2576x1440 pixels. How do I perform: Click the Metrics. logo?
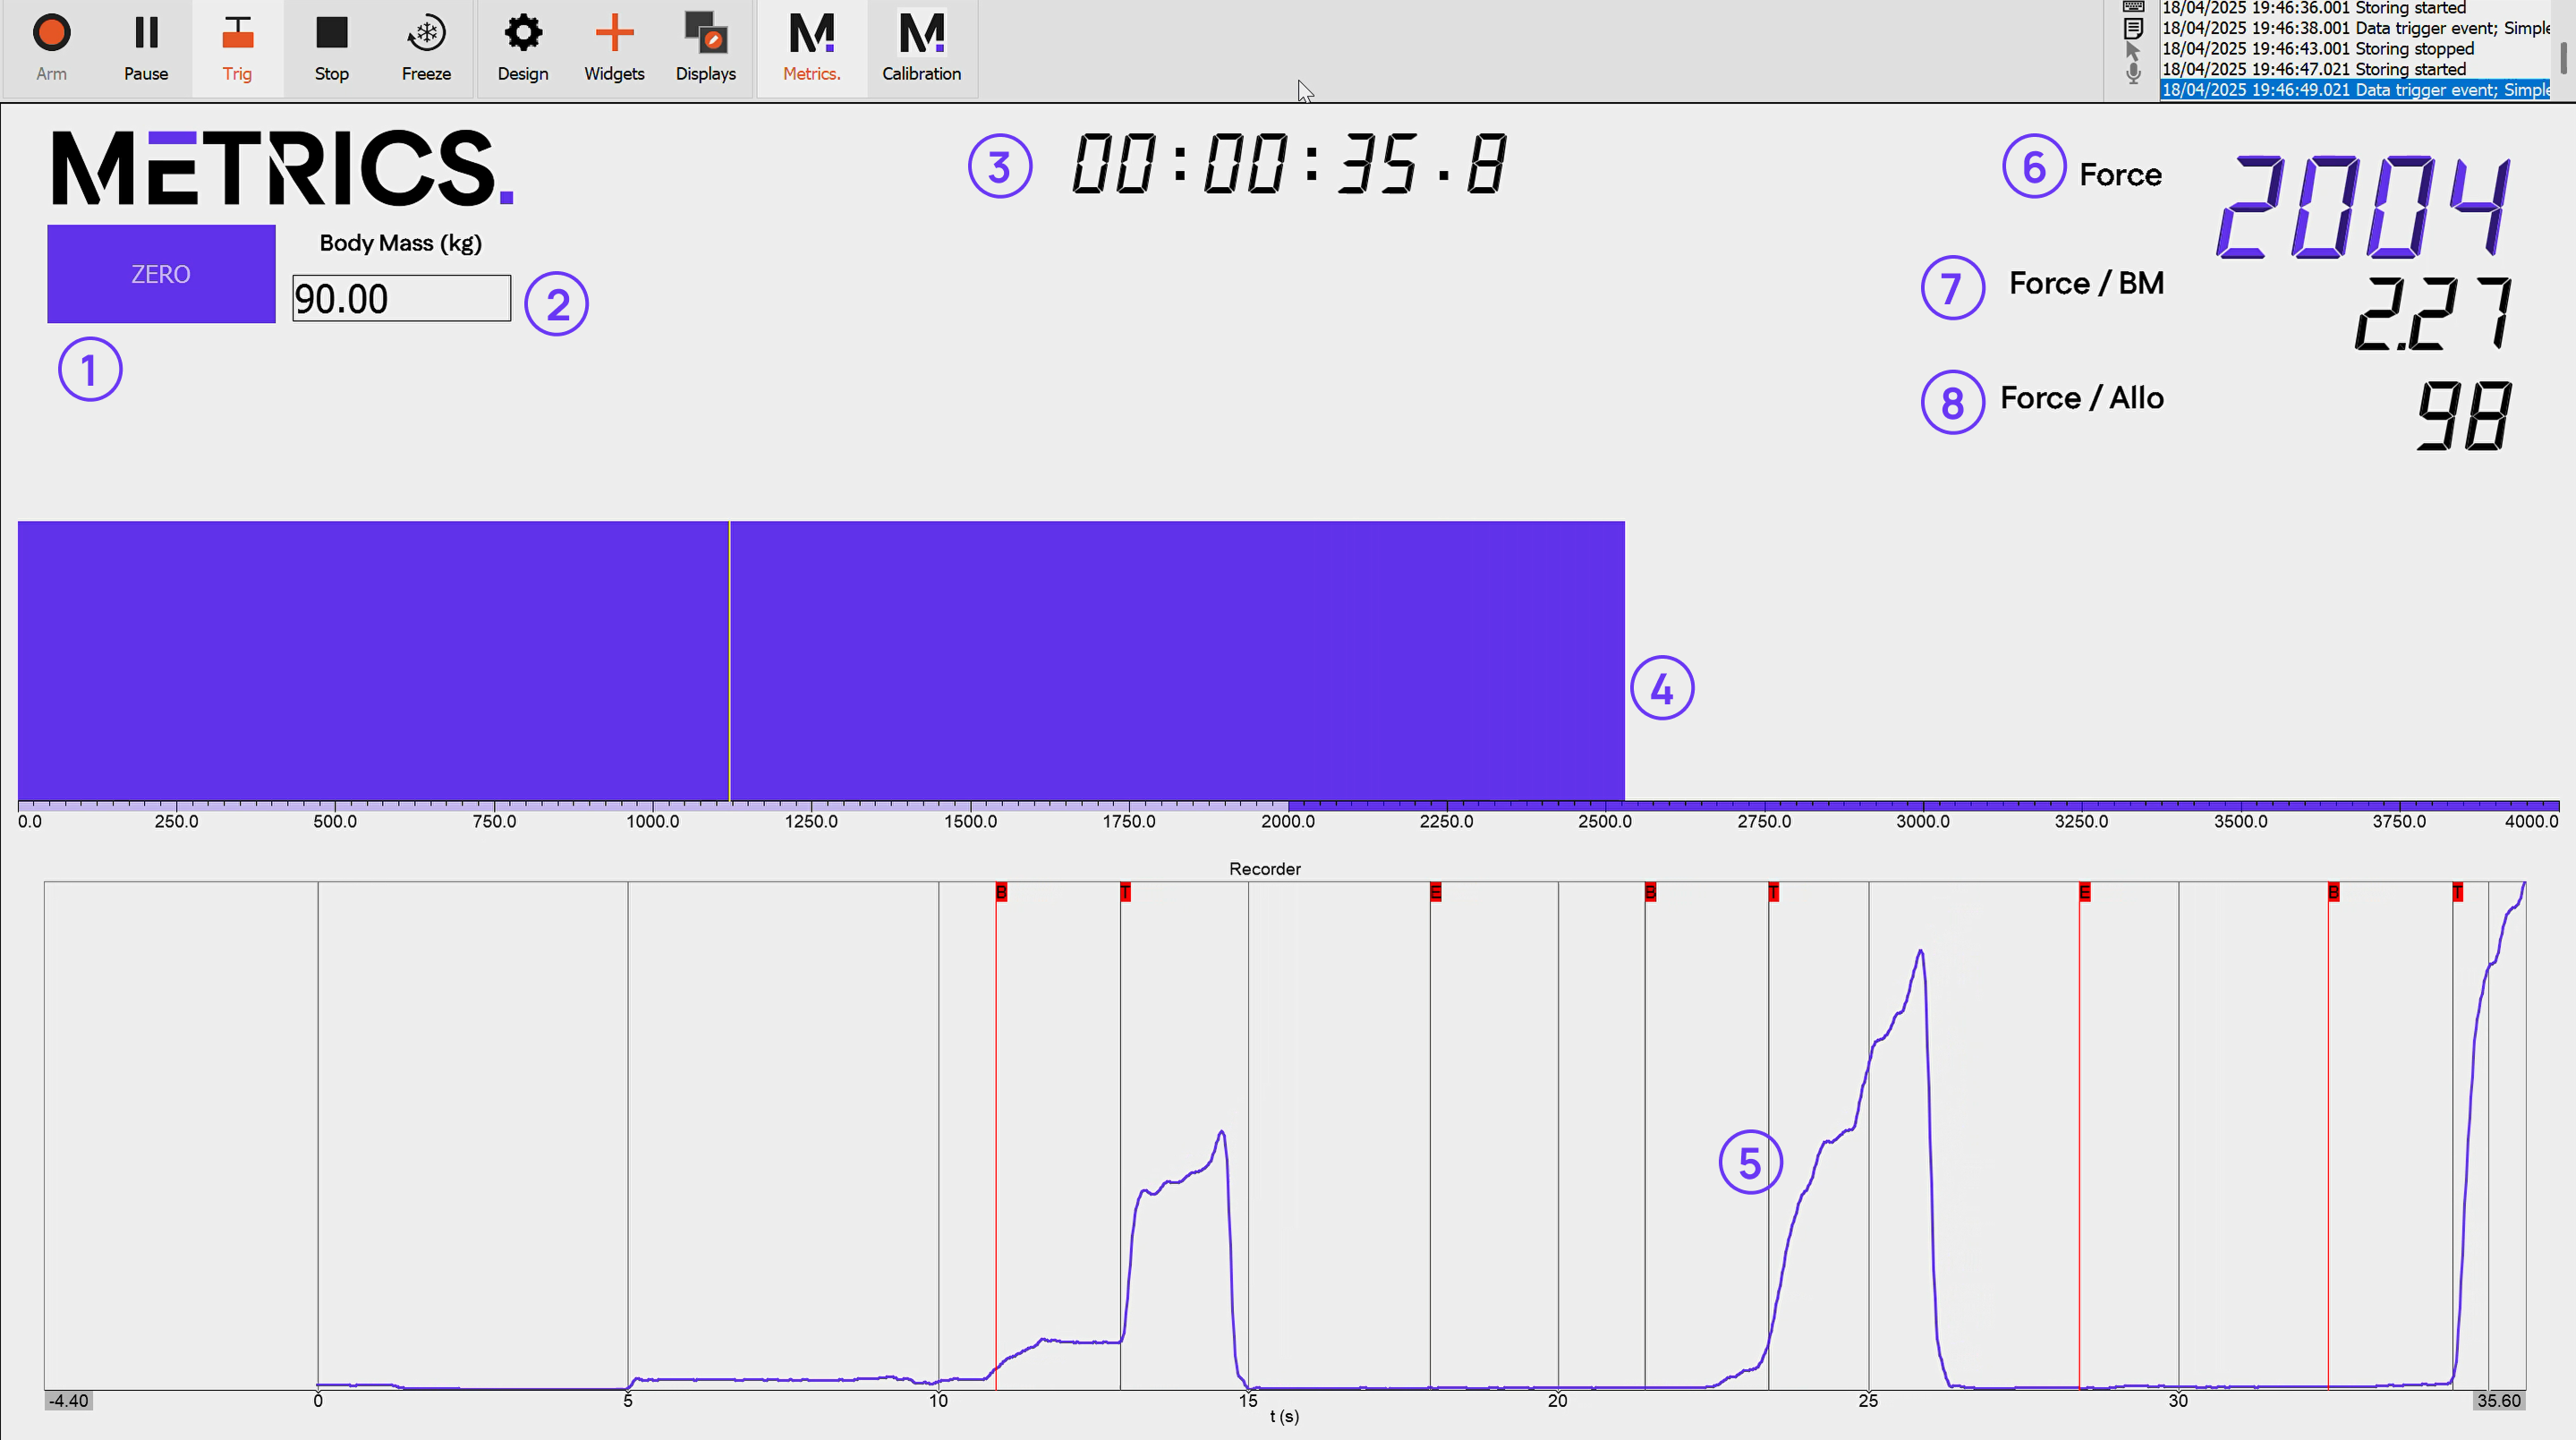pyautogui.click(x=283, y=168)
